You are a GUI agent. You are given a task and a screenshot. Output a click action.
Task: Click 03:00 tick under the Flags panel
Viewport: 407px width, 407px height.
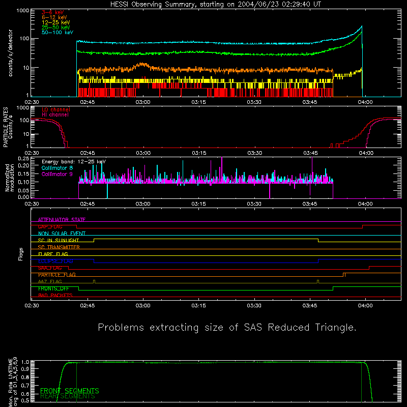tap(143, 306)
